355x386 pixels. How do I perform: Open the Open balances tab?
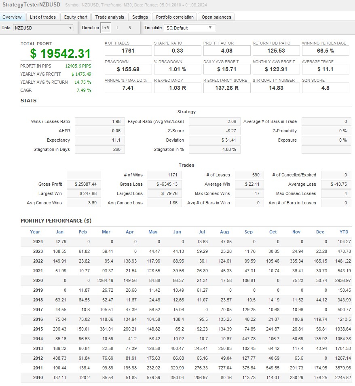pos(216,17)
